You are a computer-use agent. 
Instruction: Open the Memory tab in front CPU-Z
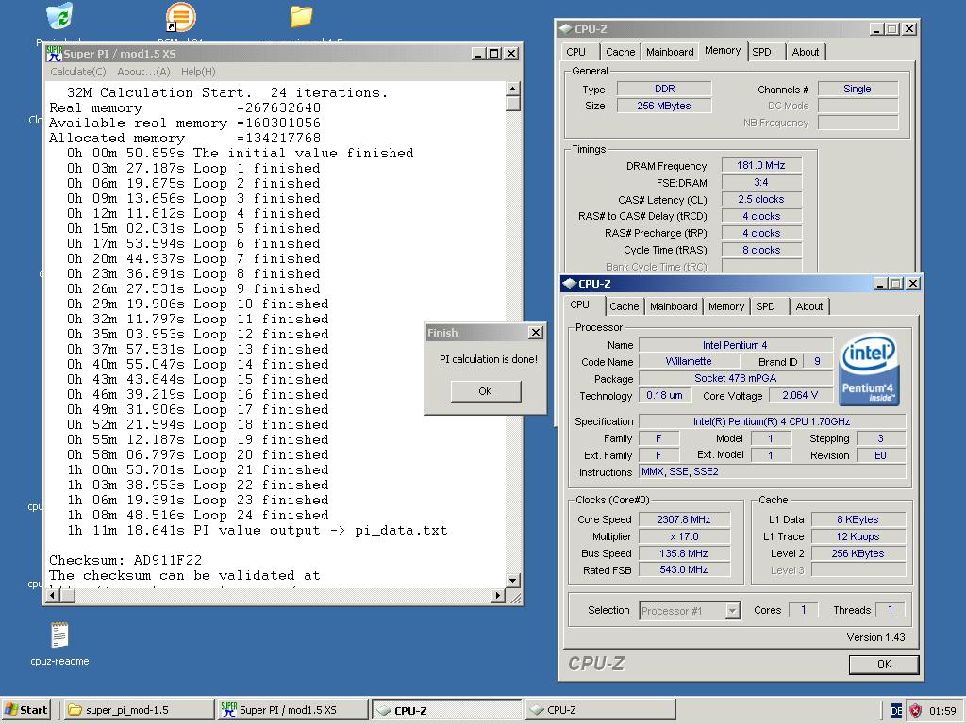click(x=726, y=306)
